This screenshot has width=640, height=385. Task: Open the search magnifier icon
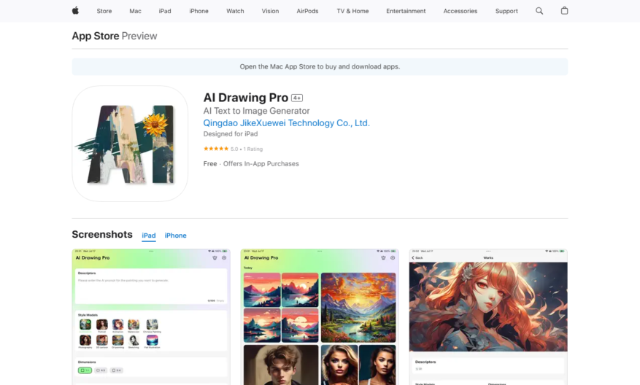[x=539, y=11]
